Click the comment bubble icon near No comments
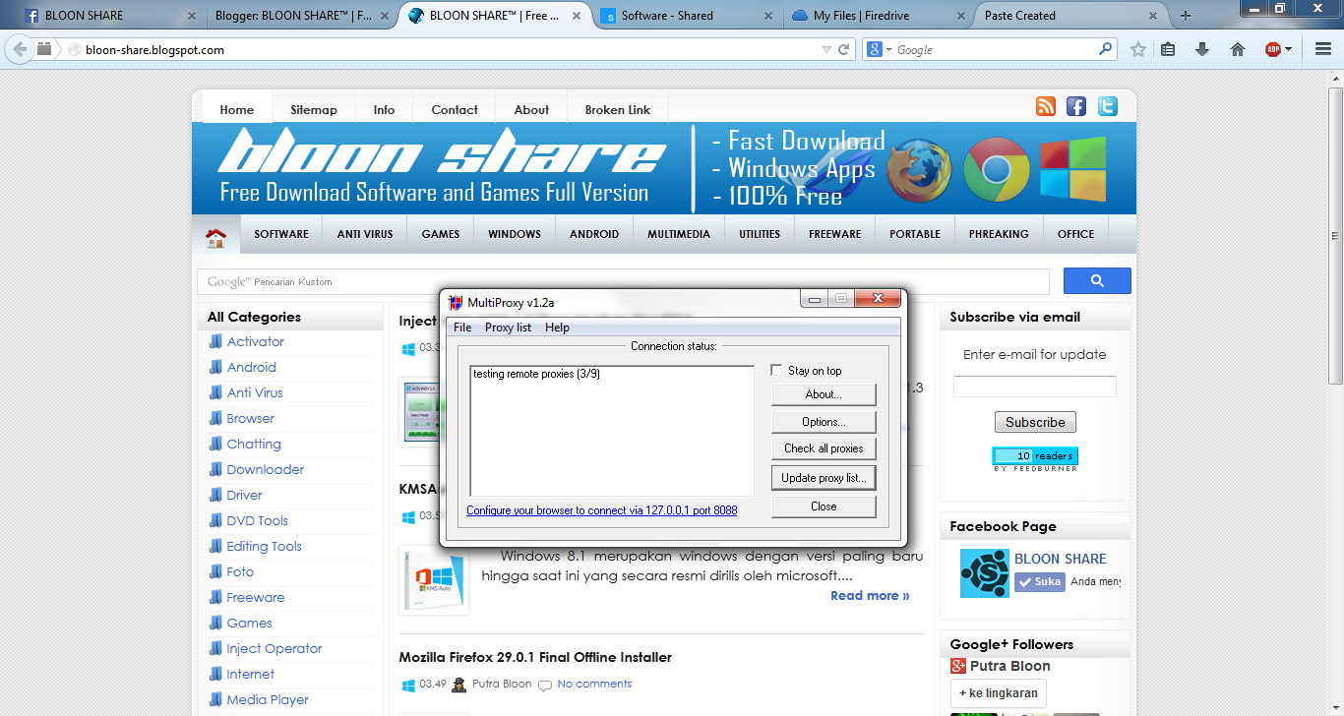This screenshot has width=1344, height=716. (x=545, y=685)
